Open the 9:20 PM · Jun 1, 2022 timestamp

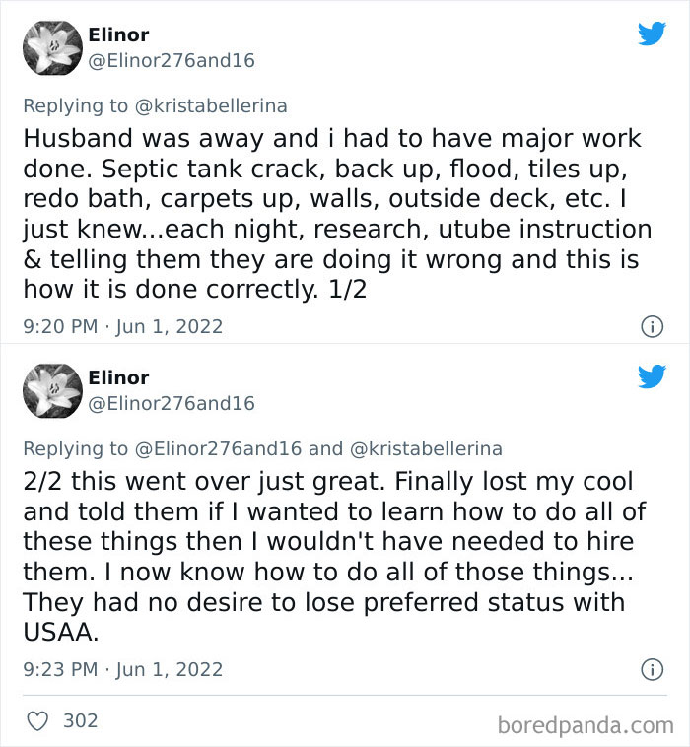tap(123, 326)
